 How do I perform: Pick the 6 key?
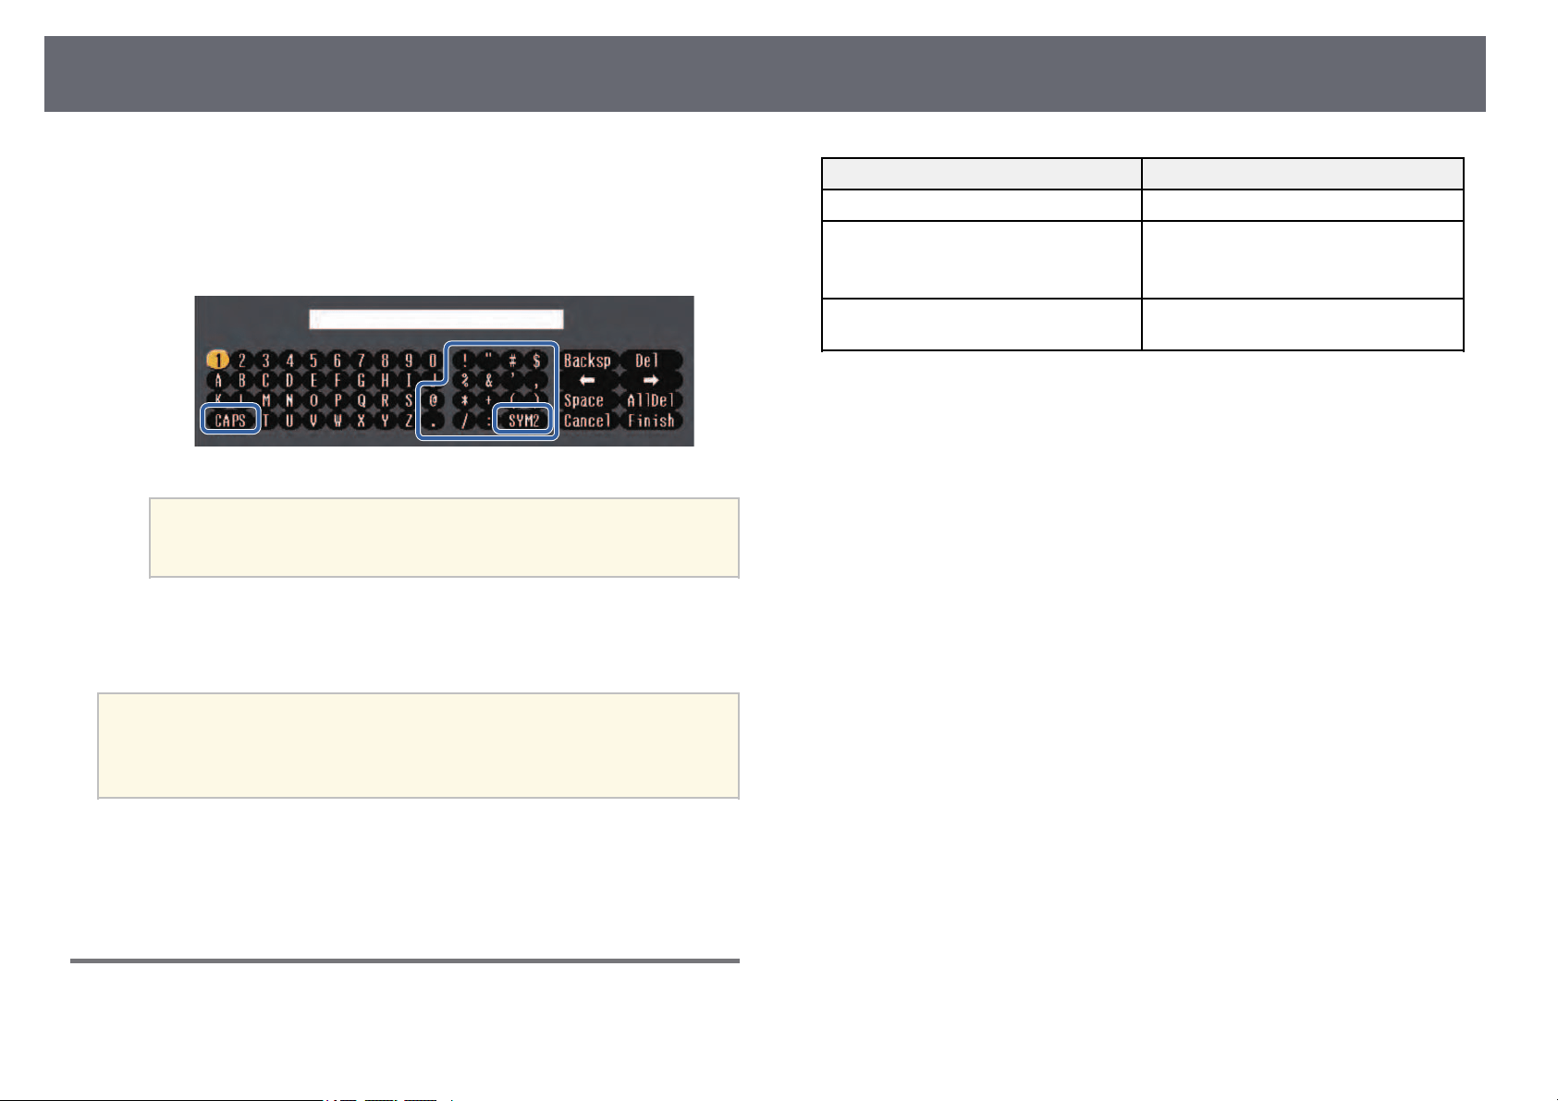click(x=337, y=361)
